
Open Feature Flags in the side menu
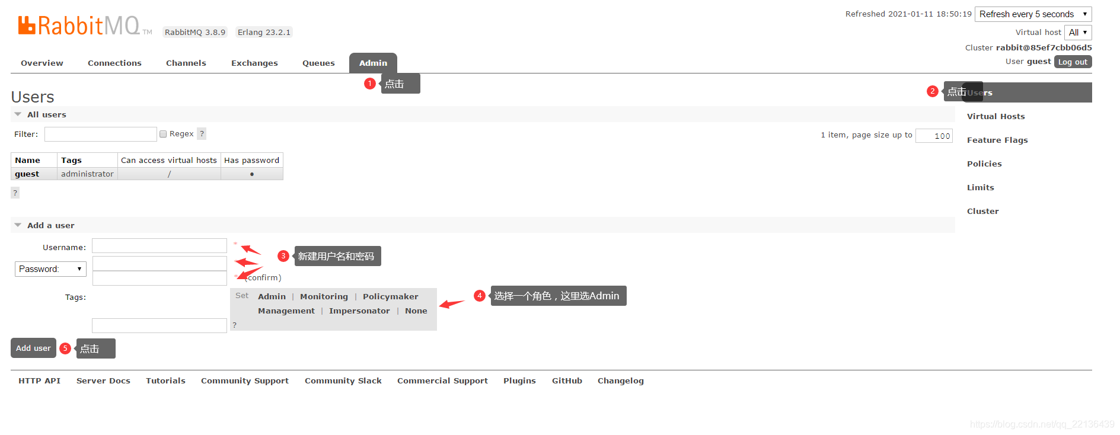click(997, 140)
